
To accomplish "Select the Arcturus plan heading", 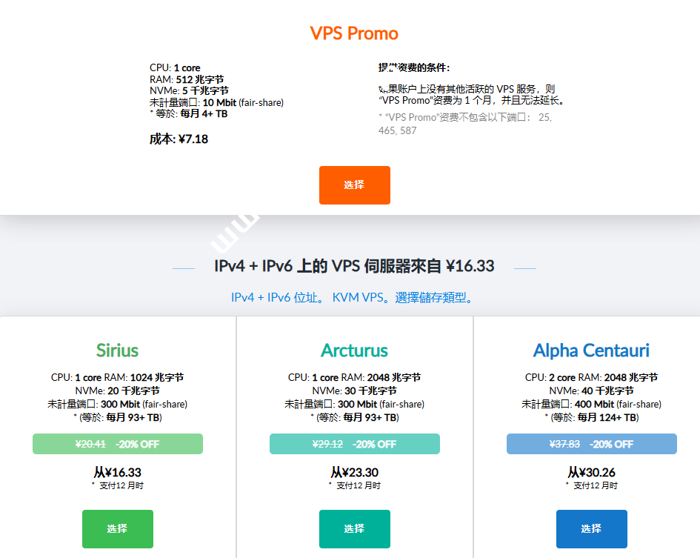I will click(354, 351).
